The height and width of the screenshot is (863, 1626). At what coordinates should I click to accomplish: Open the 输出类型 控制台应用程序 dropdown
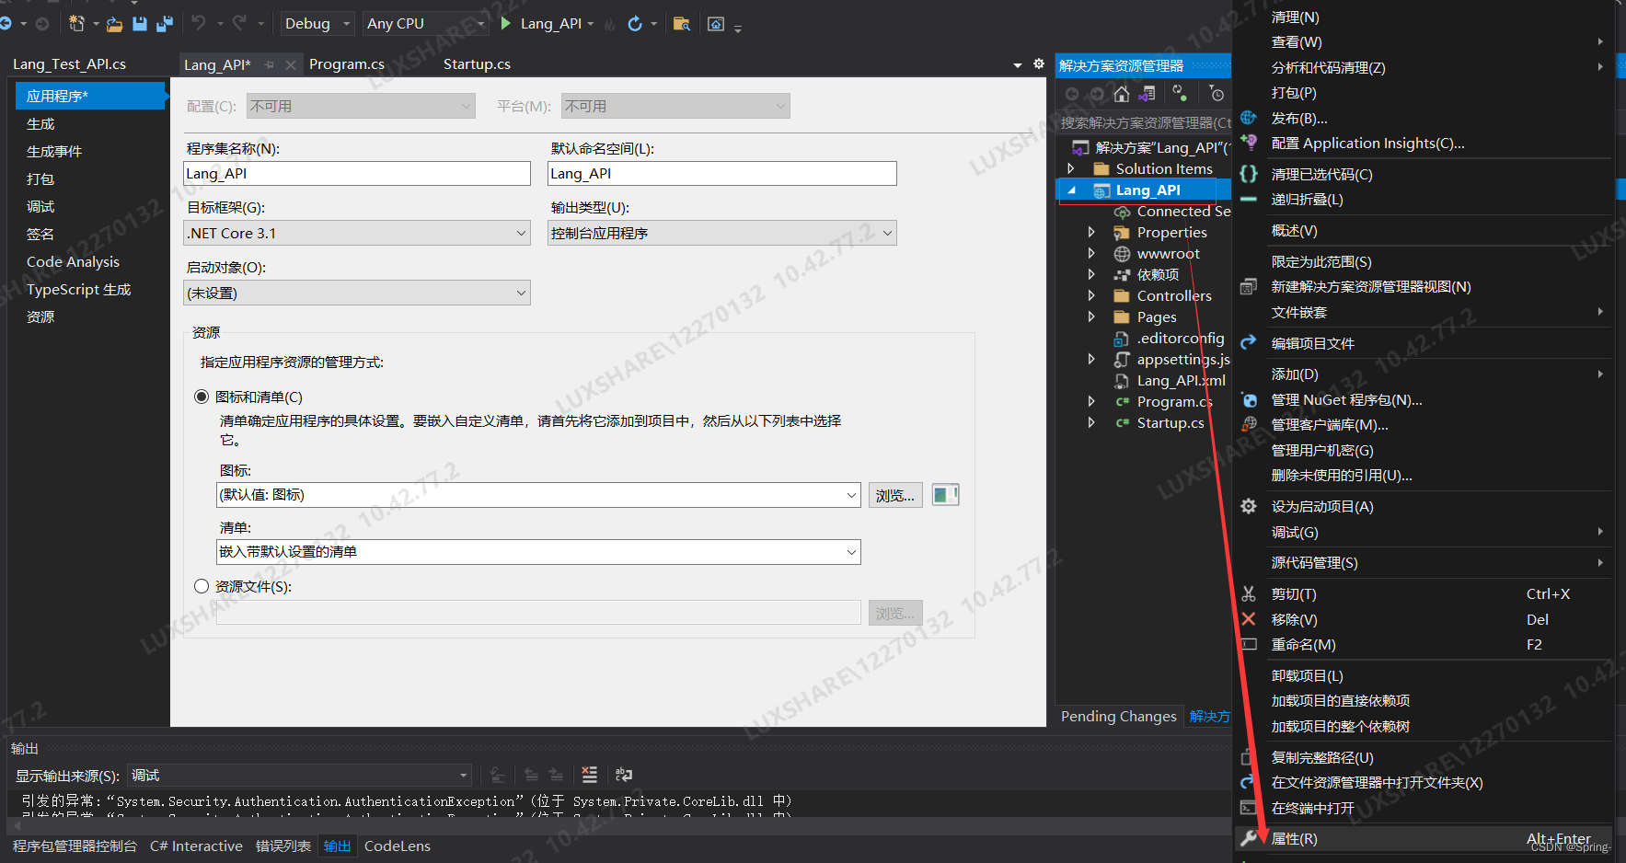point(722,233)
